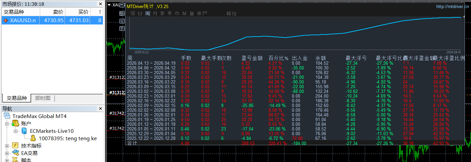Click the 出入金 column header
The height and width of the screenshot is (162, 471).
(300, 58)
